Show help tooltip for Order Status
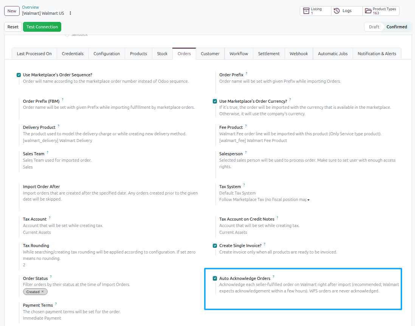The width and height of the screenshot is (415, 326). tap(51, 277)
